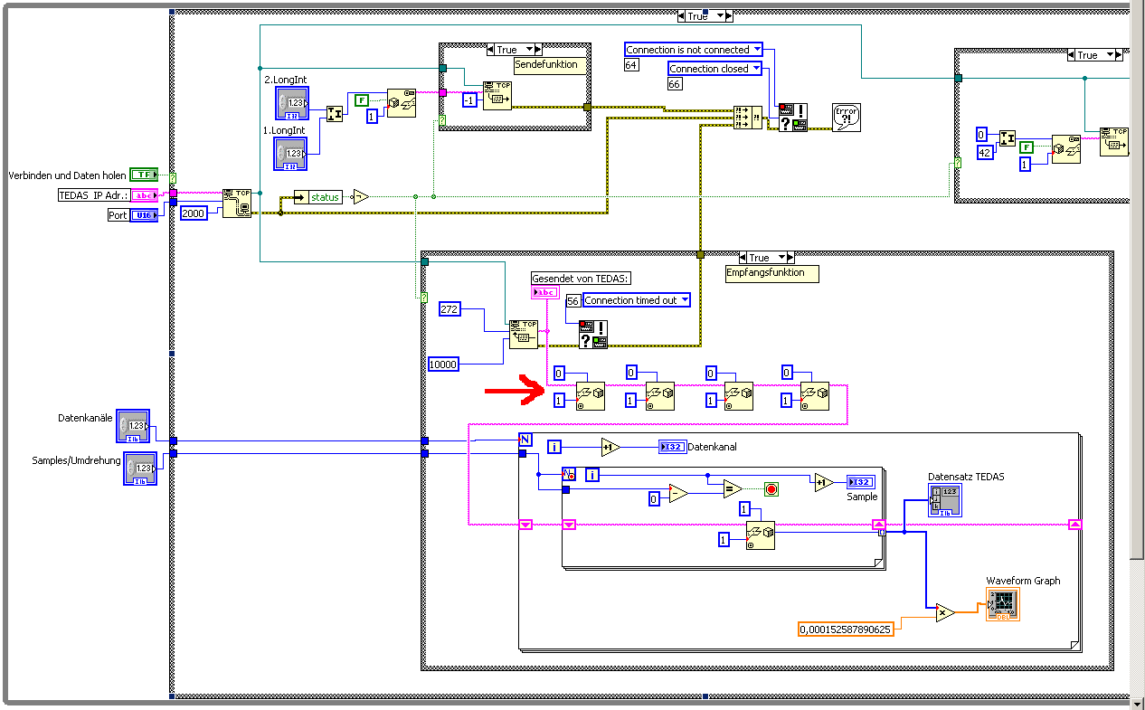Click the For Loop N count terminal
The image size is (1145, 710).
tap(525, 440)
